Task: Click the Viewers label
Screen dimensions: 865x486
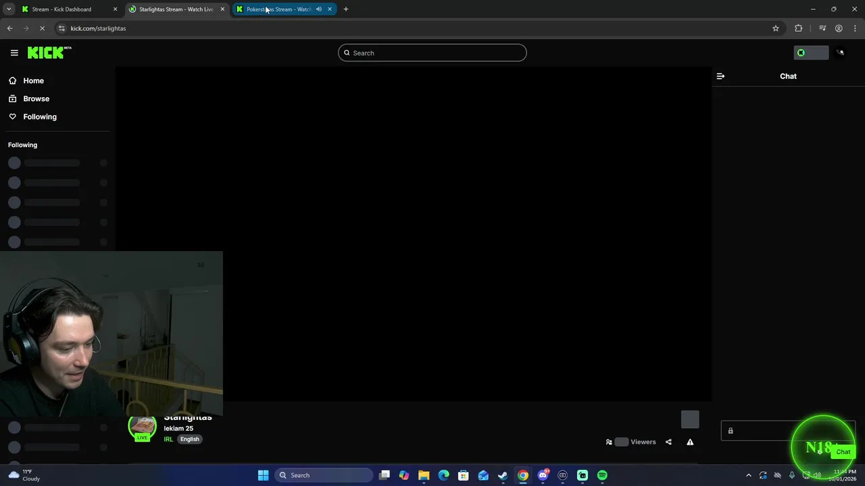Action: (x=643, y=442)
